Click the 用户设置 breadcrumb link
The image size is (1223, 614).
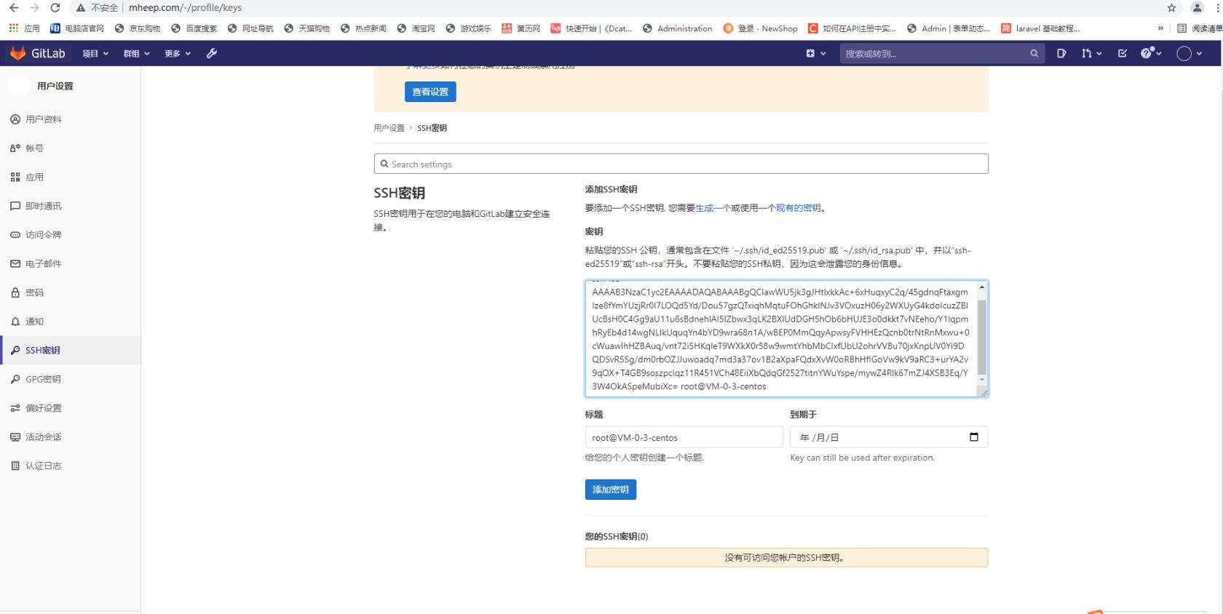[x=389, y=128]
